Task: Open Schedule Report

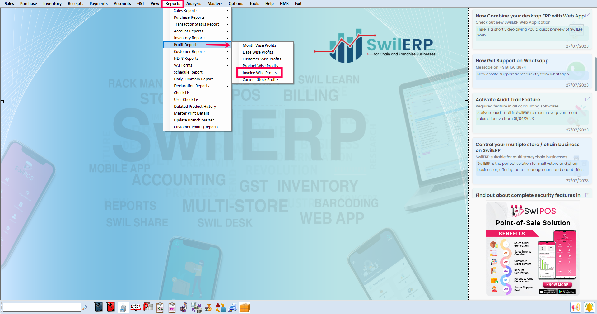Action: (x=197, y=72)
